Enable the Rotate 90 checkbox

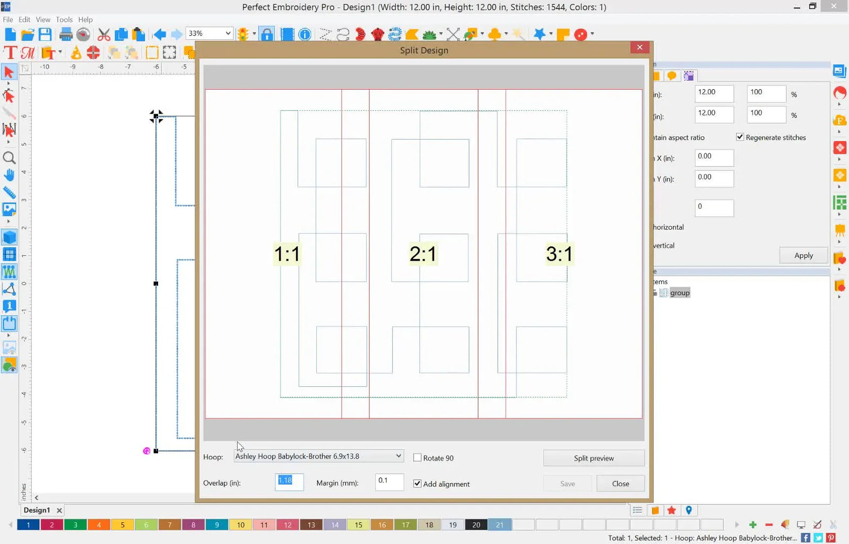[x=417, y=457]
